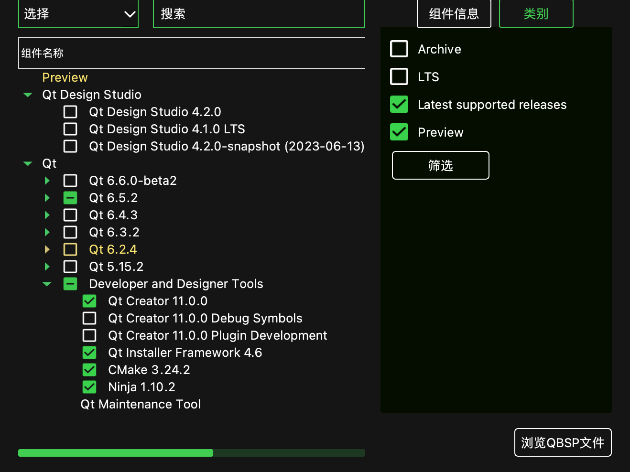Select the Qt 6.6.0-beta2 row text
This screenshot has width=630, height=472.
133,181
